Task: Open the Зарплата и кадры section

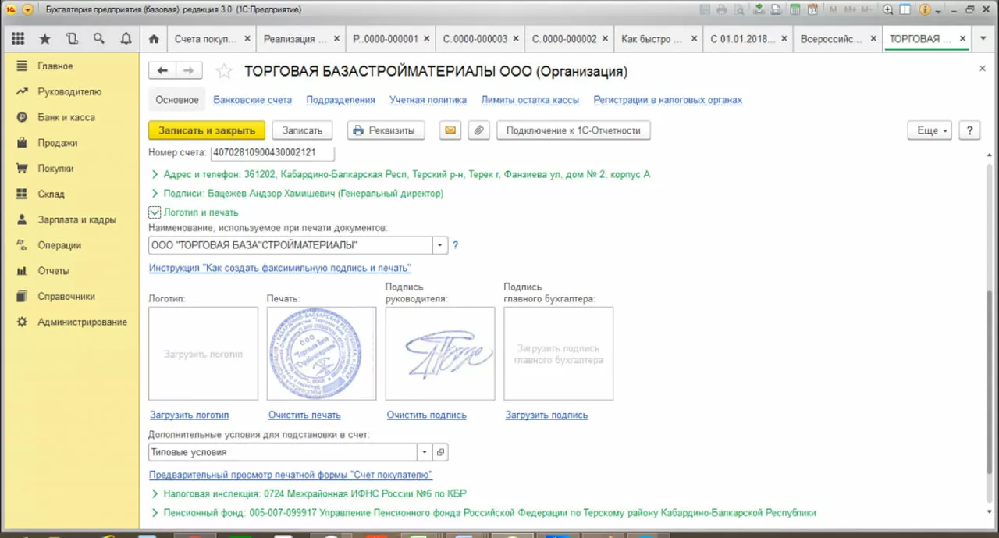Action: click(x=70, y=219)
